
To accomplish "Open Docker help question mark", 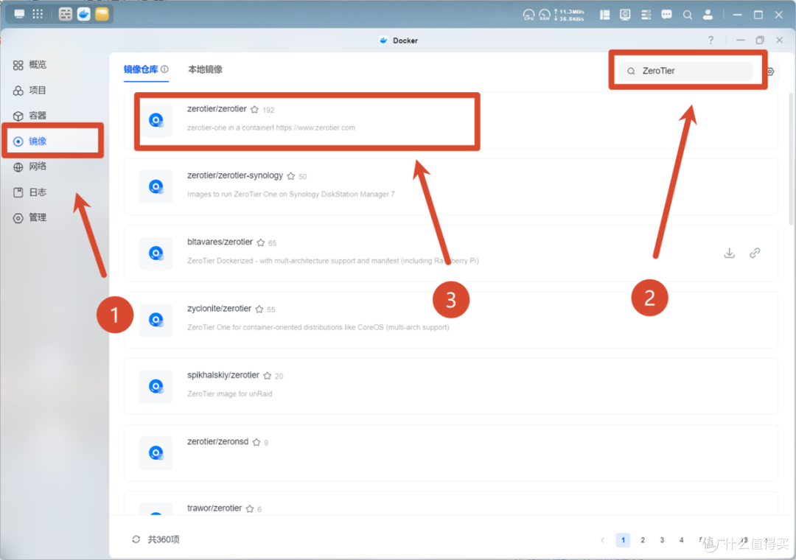I will coord(711,40).
